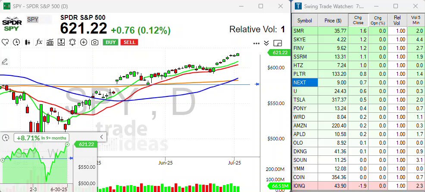Sort by Rel Vol column header

(x=397, y=21)
